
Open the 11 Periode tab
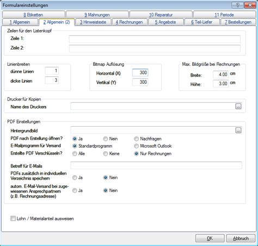pyautogui.click(x=224, y=15)
